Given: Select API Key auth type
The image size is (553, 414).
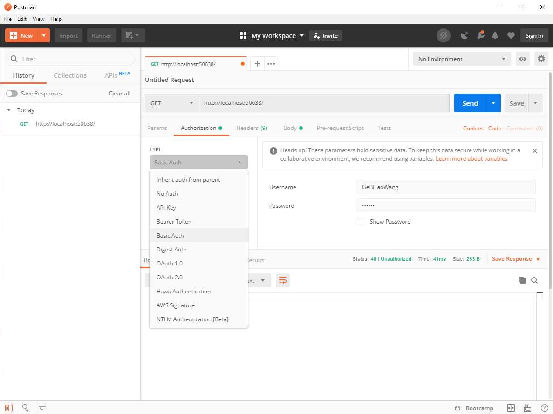Looking at the screenshot, I should tap(198, 207).
